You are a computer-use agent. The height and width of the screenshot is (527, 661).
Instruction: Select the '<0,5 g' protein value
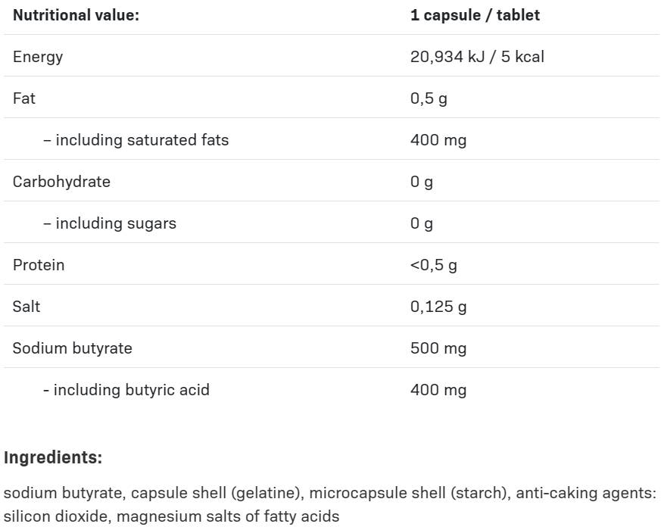pos(433,265)
